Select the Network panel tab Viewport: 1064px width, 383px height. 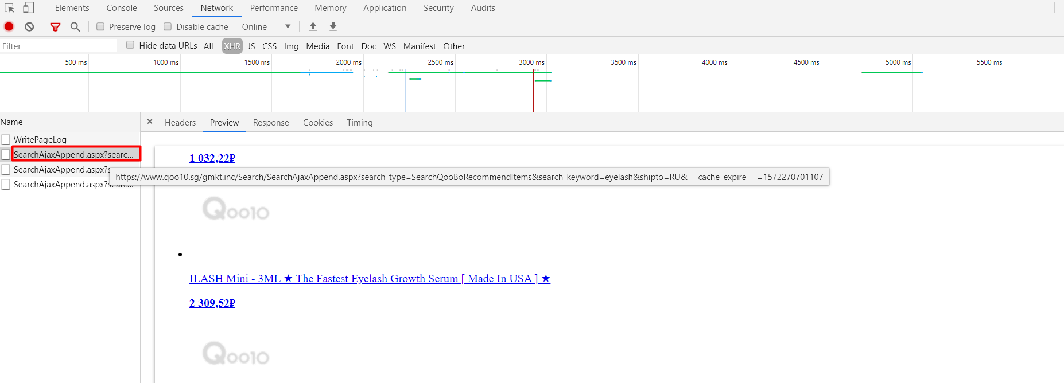pos(217,8)
